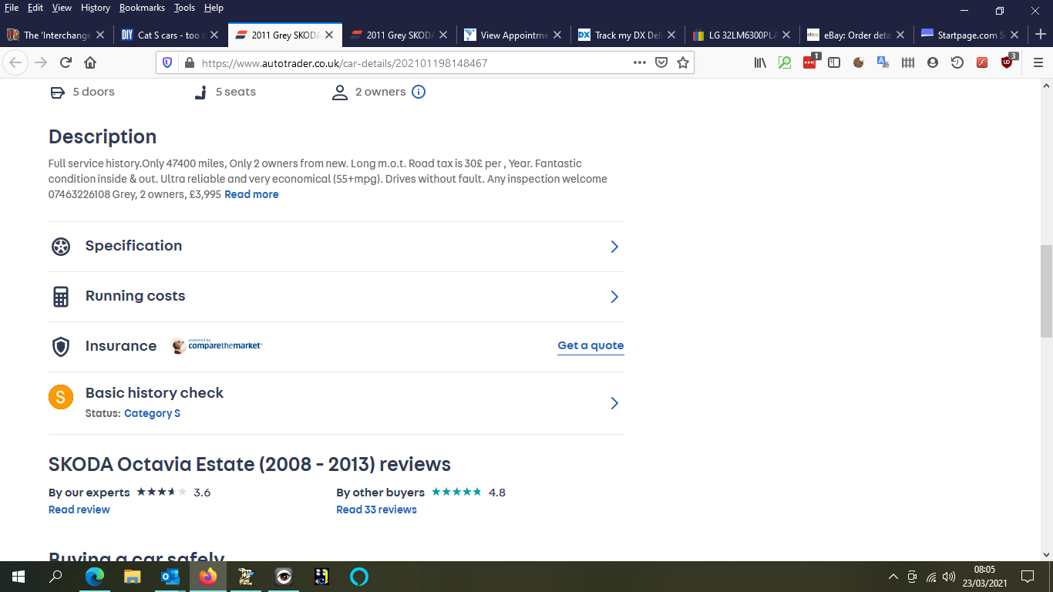The image size is (1053, 592).
Task: Click the owners info circle icon
Action: (419, 92)
